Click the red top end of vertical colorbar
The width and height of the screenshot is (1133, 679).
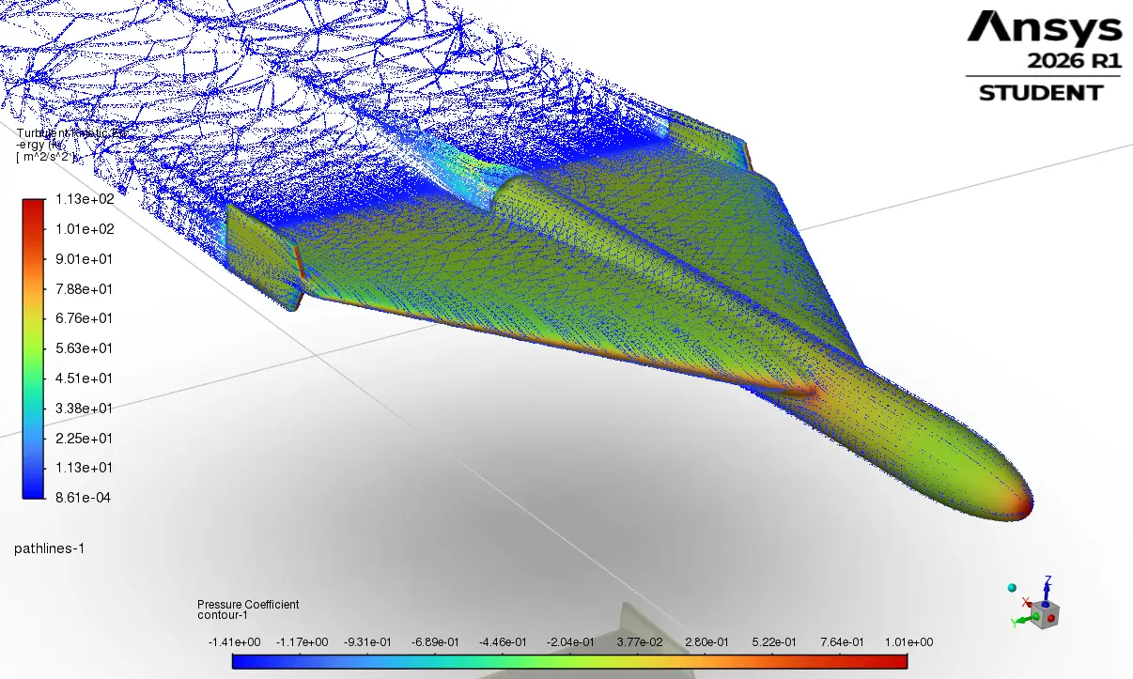[x=33, y=203]
